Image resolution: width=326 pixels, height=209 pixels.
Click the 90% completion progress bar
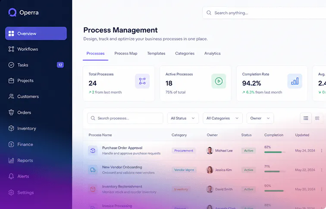coord(275,191)
